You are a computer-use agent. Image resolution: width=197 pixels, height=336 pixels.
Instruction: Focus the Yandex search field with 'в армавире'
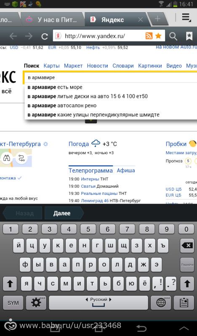(111, 77)
